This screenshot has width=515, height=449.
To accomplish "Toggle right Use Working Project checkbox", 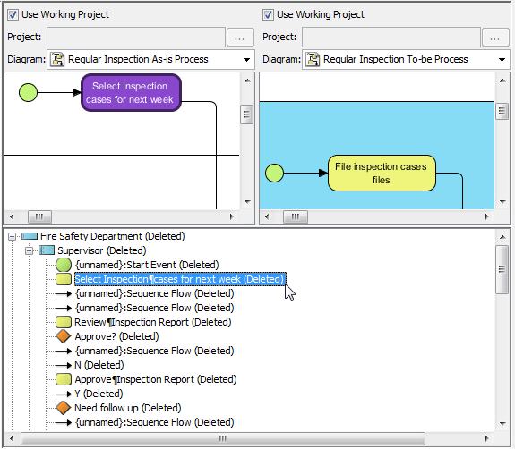I will [268, 15].
